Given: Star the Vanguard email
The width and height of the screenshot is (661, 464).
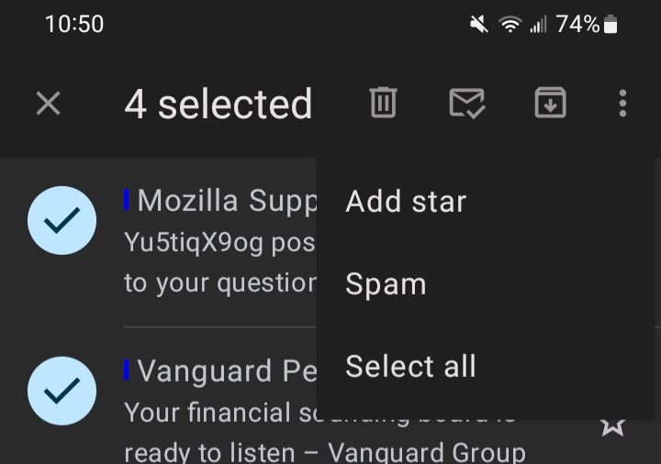Looking at the screenshot, I should tap(612, 426).
